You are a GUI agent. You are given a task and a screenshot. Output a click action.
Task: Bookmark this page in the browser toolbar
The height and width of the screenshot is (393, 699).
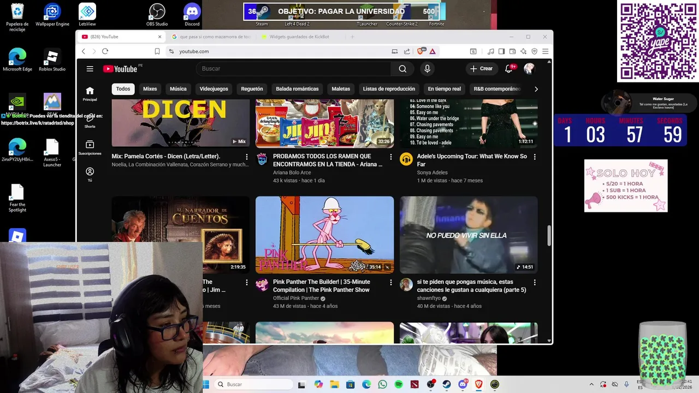157,51
